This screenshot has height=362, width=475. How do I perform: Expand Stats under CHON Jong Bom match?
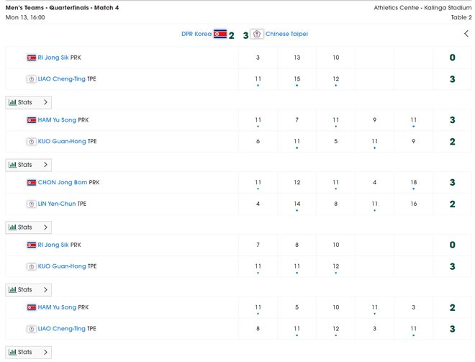point(28,227)
